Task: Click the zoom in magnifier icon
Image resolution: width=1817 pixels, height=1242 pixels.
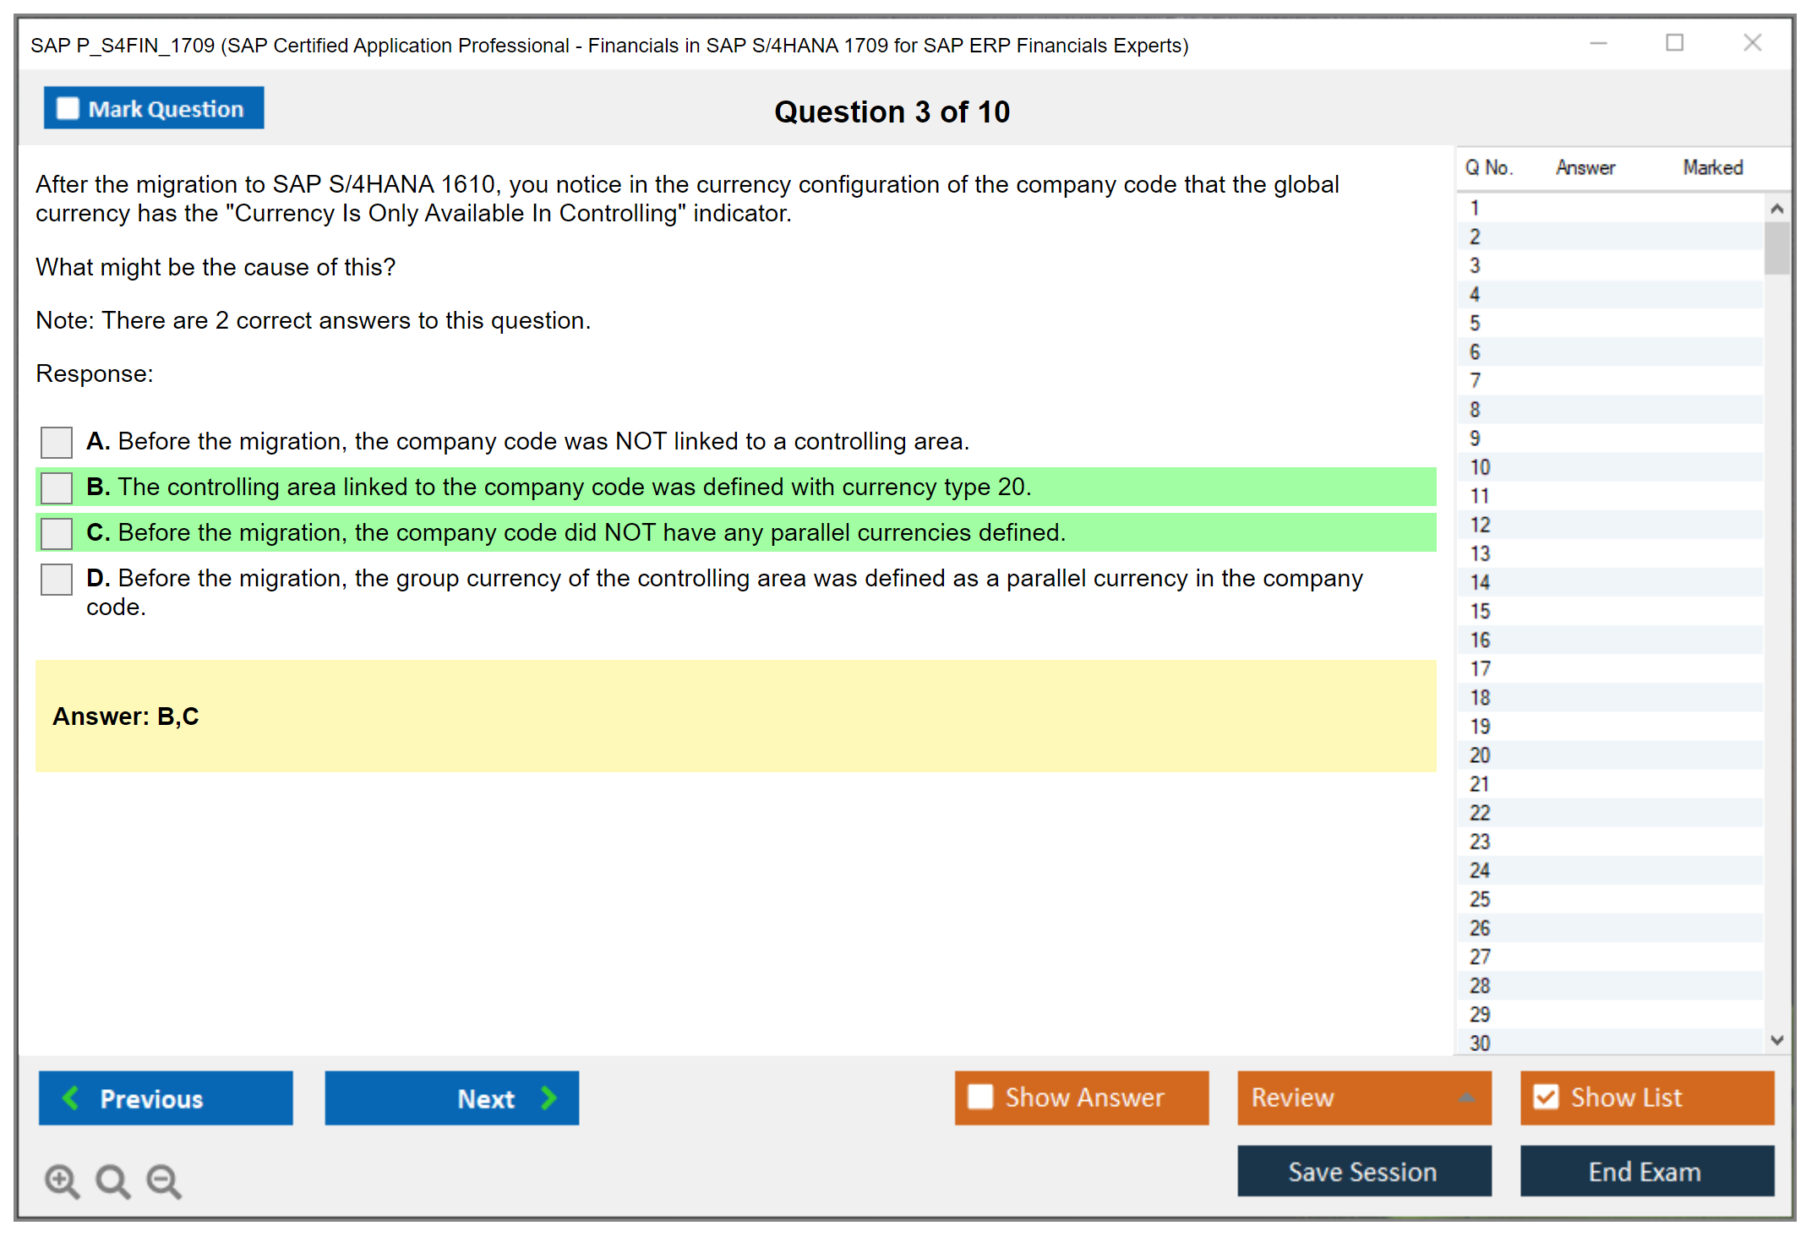Action: [x=62, y=1180]
